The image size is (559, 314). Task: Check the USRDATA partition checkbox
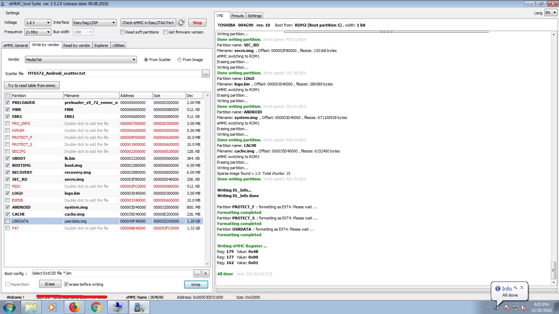click(x=8, y=221)
